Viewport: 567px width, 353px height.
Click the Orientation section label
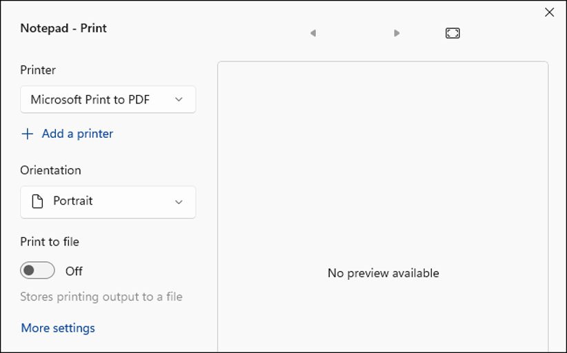50,170
